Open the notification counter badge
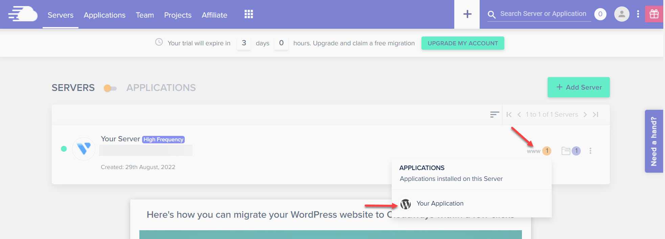The width and height of the screenshot is (665, 239). click(600, 14)
